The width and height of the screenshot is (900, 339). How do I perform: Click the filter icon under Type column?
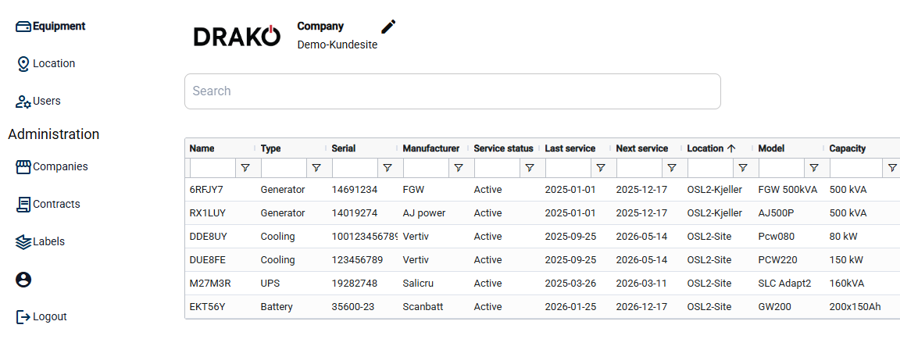tap(316, 168)
